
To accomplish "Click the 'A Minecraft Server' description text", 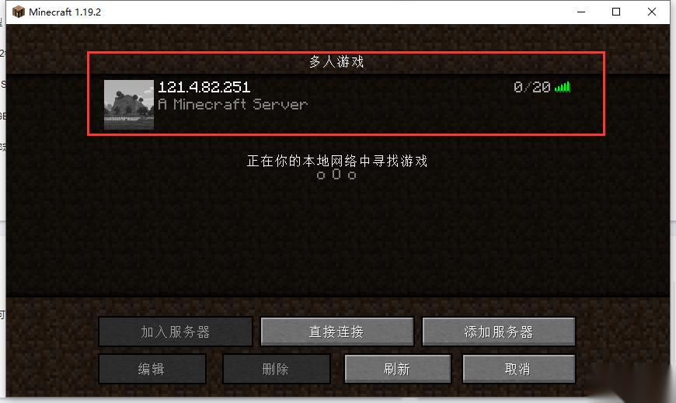I will (233, 104).
